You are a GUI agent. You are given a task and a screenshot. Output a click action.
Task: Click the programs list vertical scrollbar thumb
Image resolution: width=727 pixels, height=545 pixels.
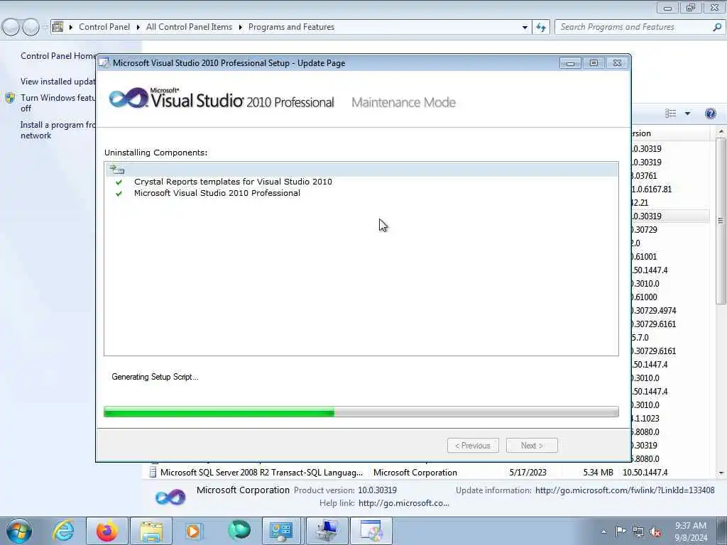click(721, 221)
